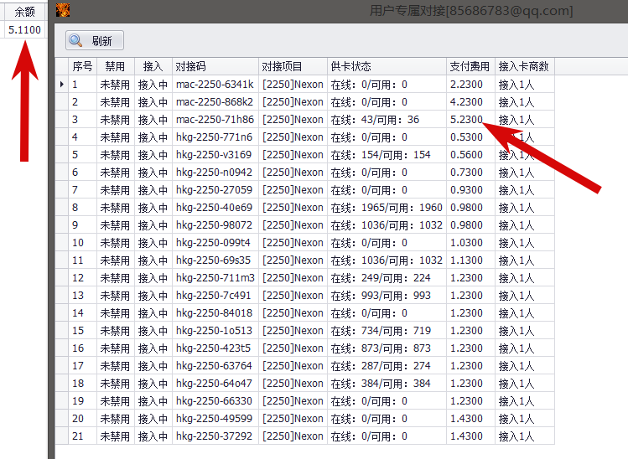Select cell hkg-2250-1o513

point(215,331)
